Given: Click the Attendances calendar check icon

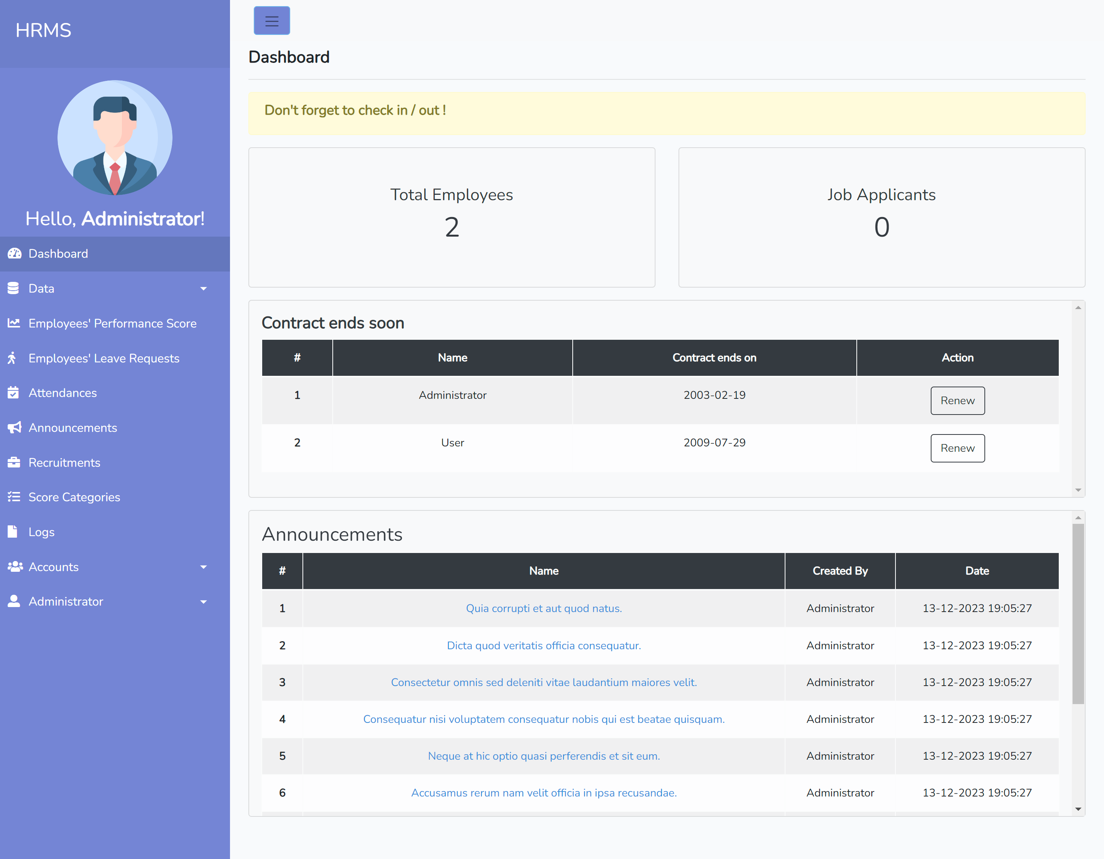Looking at the screenshot, I should coord(14,393).
